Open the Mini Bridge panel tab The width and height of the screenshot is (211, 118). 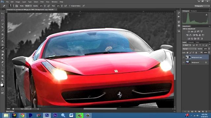click(x=10, y=111)
